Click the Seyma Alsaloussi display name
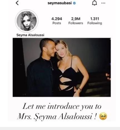Viewport: 120px width, 130px height. point(30,35)
